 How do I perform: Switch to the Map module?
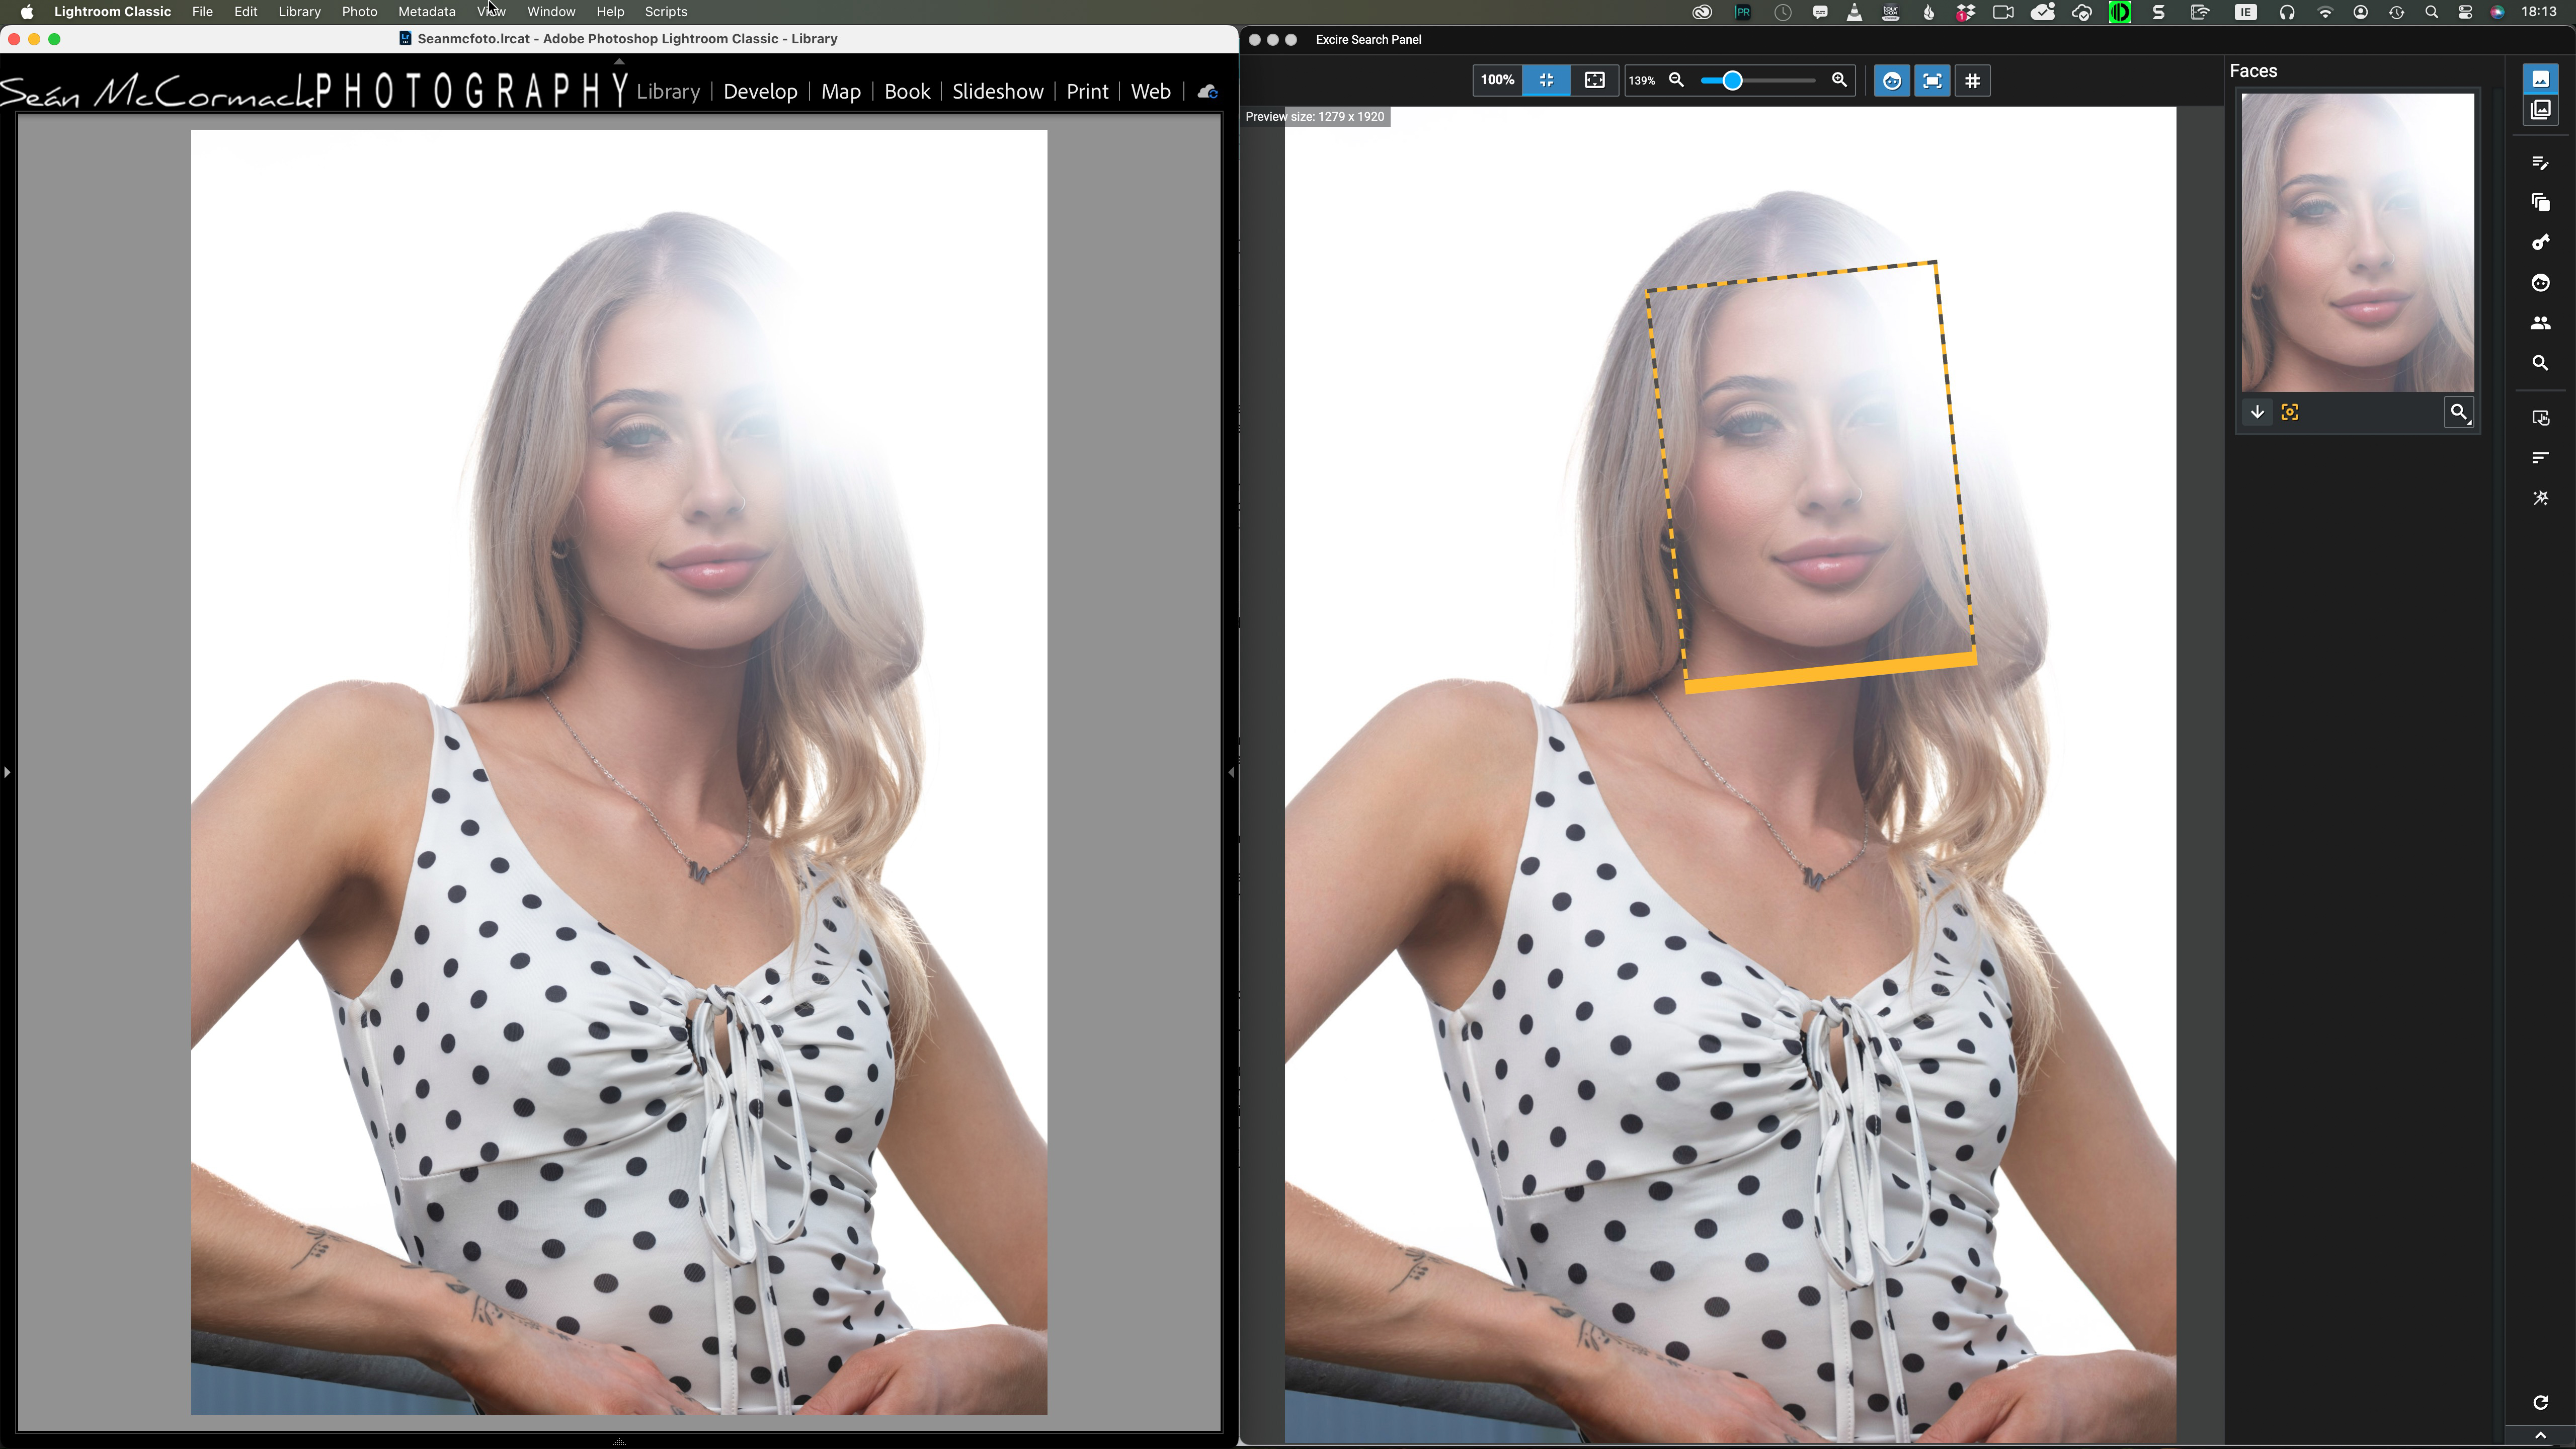coord(841,92)
